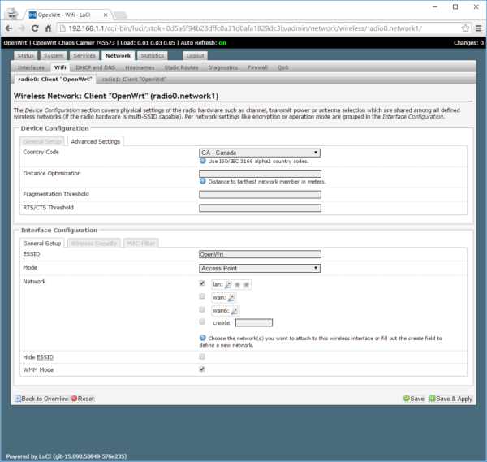Switch to the Wireless Security tab
The image size is (487, 462).
click(93, 243)
